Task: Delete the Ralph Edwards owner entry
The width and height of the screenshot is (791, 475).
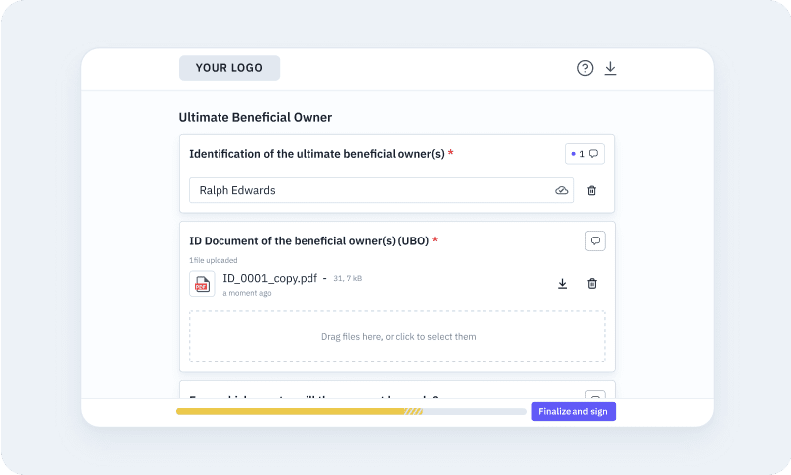Action: pos(592,190)
